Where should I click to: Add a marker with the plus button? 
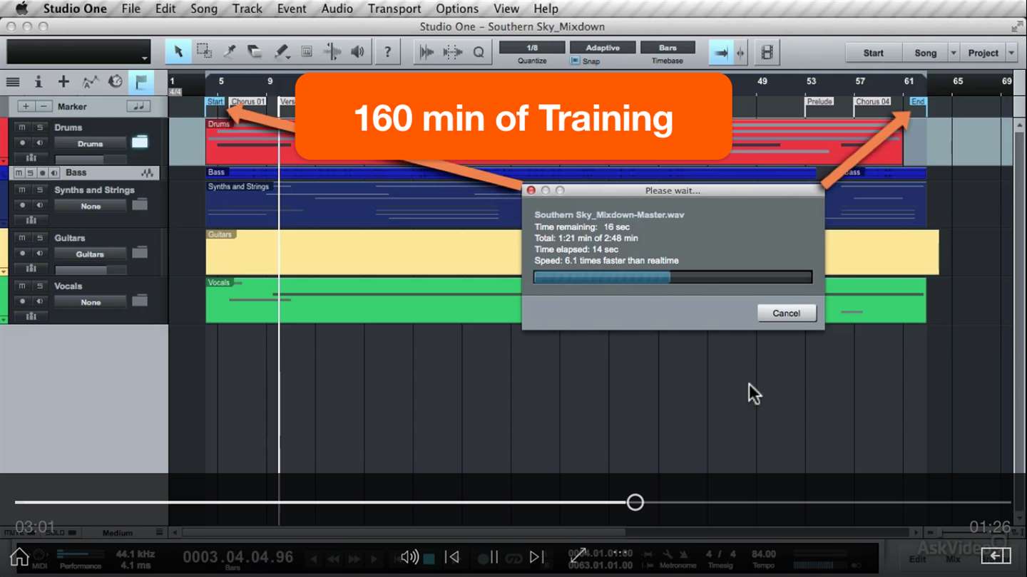tap(26, 106)
